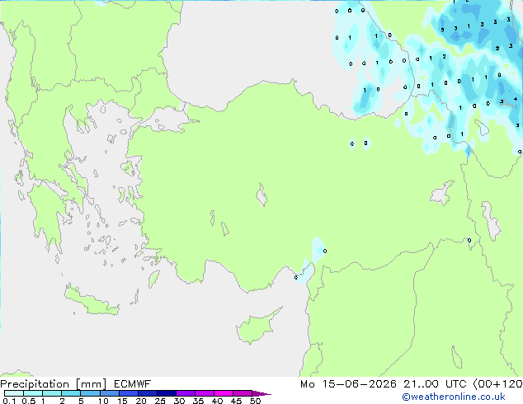Click the 'Precipitation [mm]' title text
Image resolution: width=523 pixels, height=404 pixels.
click(54, 384)
